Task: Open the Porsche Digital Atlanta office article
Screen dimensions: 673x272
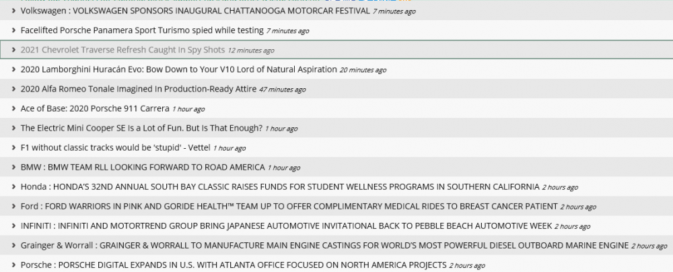Action: point(234,265)
